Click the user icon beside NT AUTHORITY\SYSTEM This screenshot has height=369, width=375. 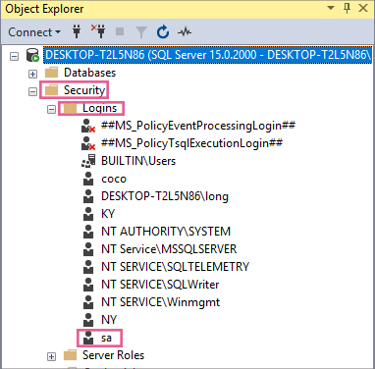point(88,232)
